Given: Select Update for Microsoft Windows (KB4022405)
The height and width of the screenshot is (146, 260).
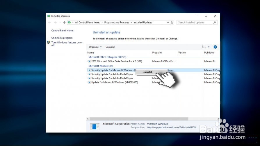Looking at the screenshot, I should pos(115,82).
